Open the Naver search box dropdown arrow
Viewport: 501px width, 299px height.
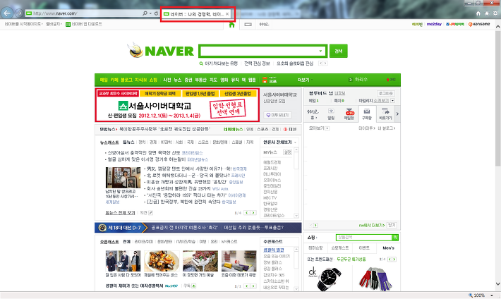coord(320,51)
